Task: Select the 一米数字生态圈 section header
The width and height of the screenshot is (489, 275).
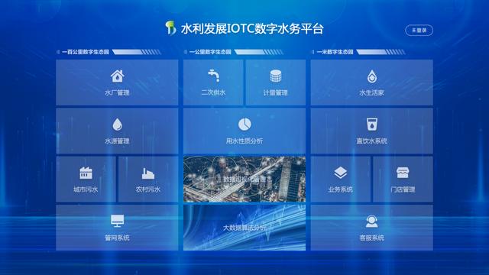Action: (x=335, y=52)
